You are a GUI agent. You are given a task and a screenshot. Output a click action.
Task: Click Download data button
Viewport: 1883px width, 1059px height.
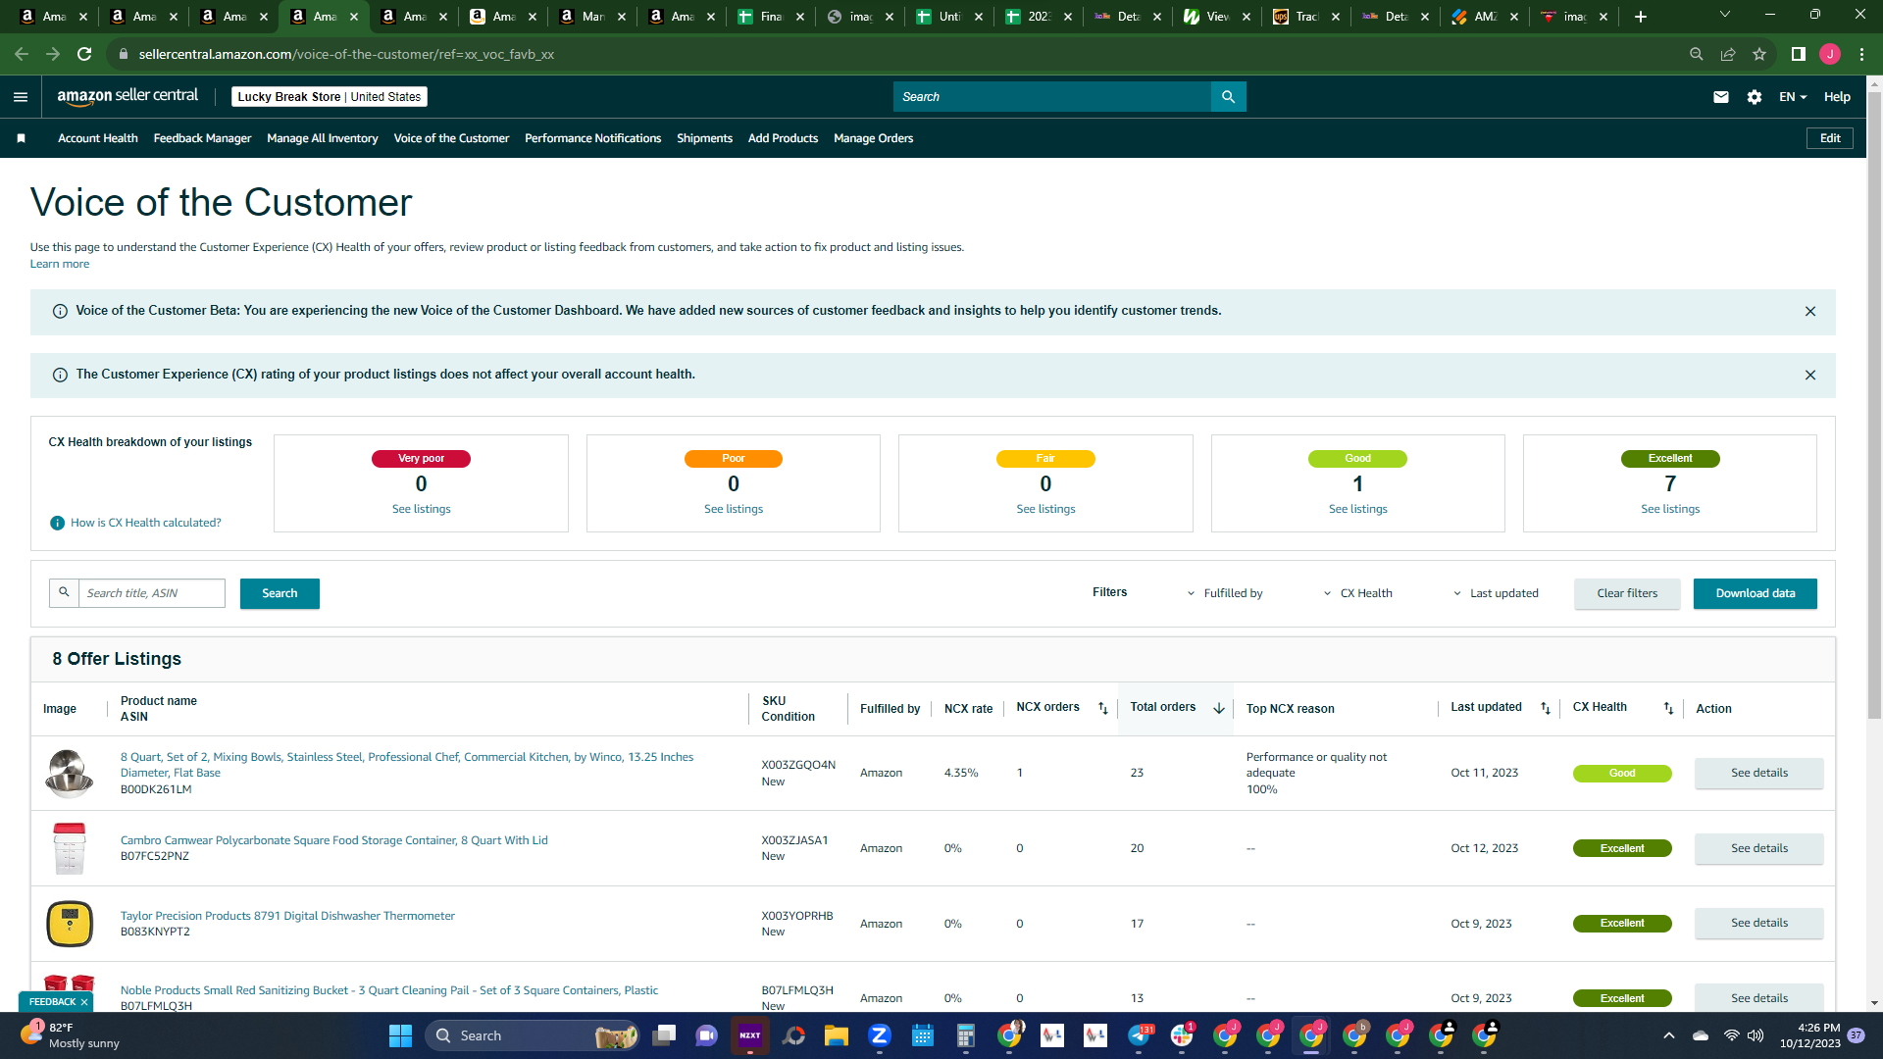click(1755, 593)
